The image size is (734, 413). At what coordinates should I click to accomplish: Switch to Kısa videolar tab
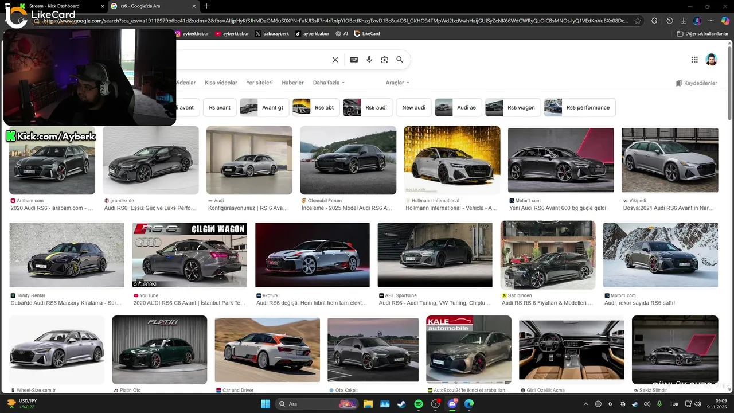221,83
